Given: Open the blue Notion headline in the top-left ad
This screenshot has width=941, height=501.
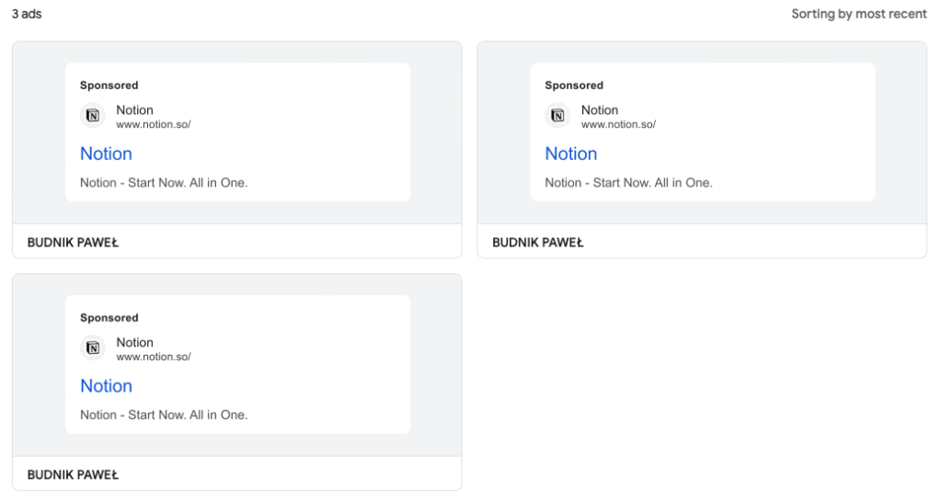Looking at the screenshot, I should point(106,154).
